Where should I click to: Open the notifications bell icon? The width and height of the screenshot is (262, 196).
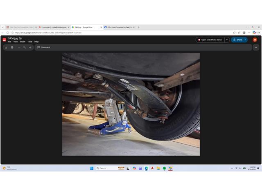(258, 168)
